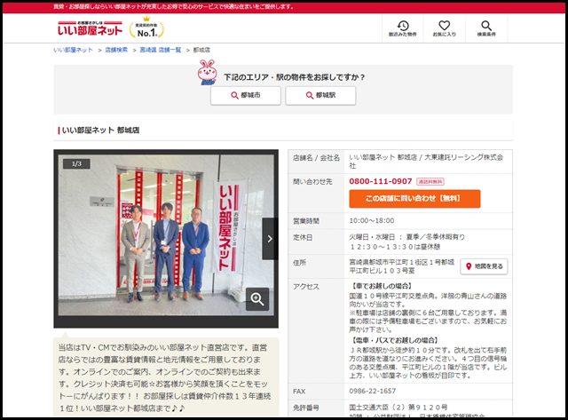This screenshot has width=568, height=420.
Task: Go to 店舗検索 breadcrumb link
Action: click(x=116, y=50)
